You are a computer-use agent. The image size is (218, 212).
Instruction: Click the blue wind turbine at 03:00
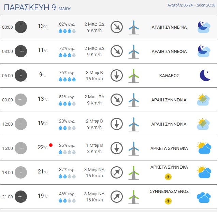tap(134, 52)
